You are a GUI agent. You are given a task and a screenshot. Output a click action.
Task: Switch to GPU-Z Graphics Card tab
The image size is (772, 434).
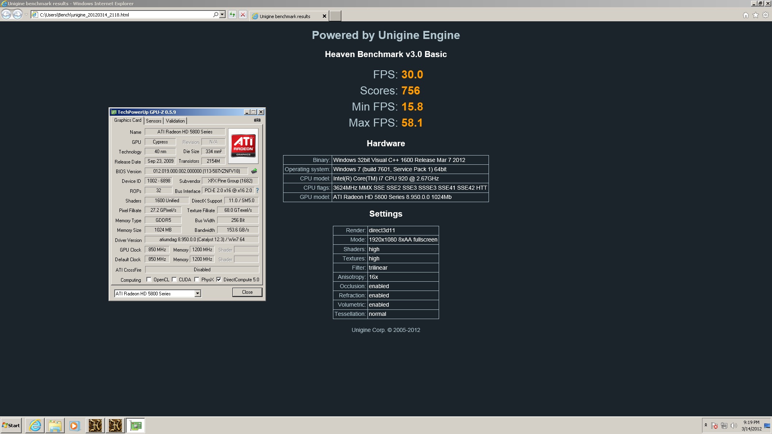pos(127,120)
